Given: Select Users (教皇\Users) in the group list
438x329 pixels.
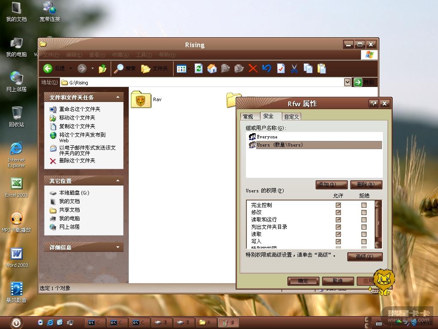Looking at the screenshot, I should (315, 145).
